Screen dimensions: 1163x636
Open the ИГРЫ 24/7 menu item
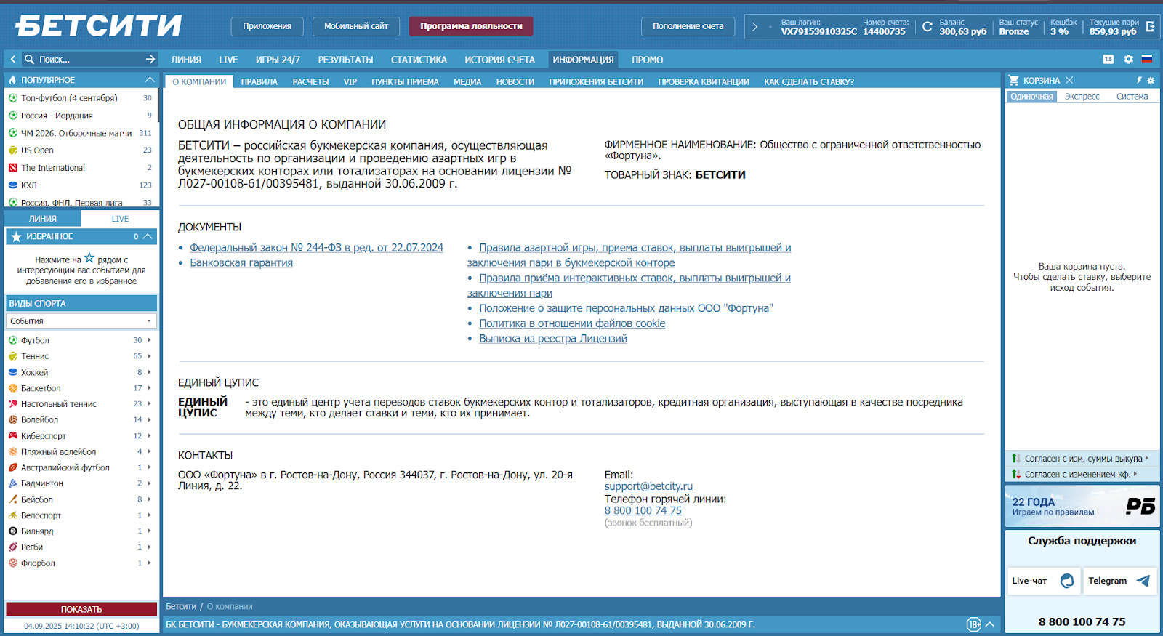(278, 60)
